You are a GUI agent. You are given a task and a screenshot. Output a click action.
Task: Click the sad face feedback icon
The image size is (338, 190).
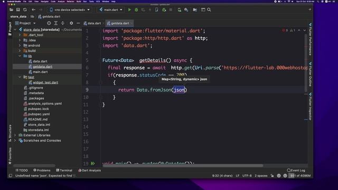point(285,176)
